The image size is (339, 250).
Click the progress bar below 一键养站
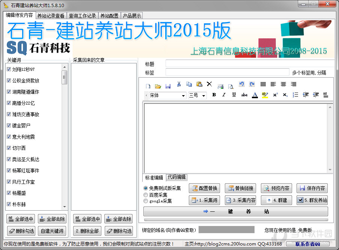tap(236, 220)
